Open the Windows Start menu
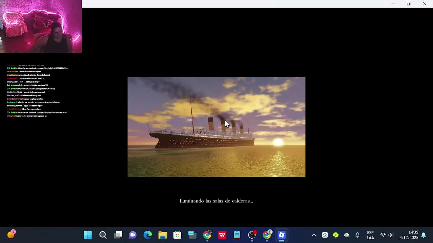The image size is (433, 243). coord(88,235)
